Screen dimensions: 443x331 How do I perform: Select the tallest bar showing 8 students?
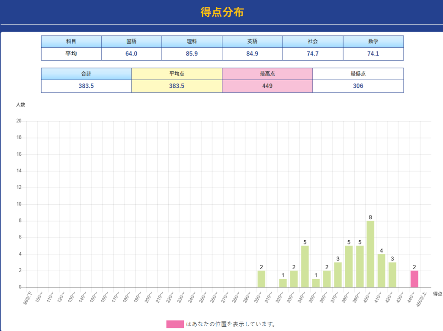point(370,254)
